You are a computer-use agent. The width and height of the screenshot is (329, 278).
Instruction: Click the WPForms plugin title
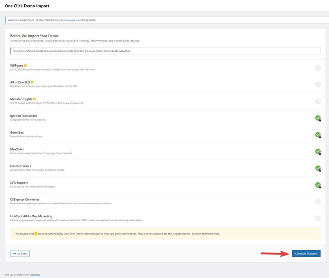coord(16,65)
